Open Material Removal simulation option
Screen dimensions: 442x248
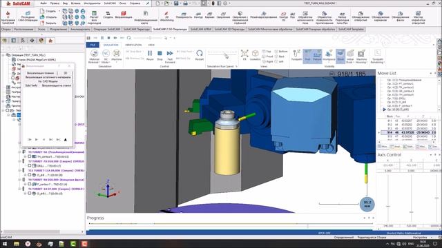(x=94, y=56)
